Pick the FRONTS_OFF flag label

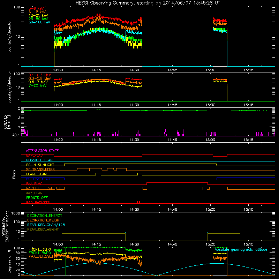point(37,197)
